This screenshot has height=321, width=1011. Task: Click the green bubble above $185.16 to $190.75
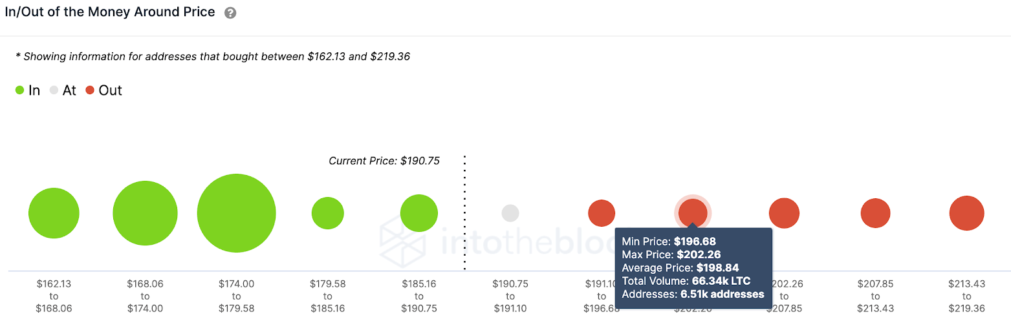419,213
